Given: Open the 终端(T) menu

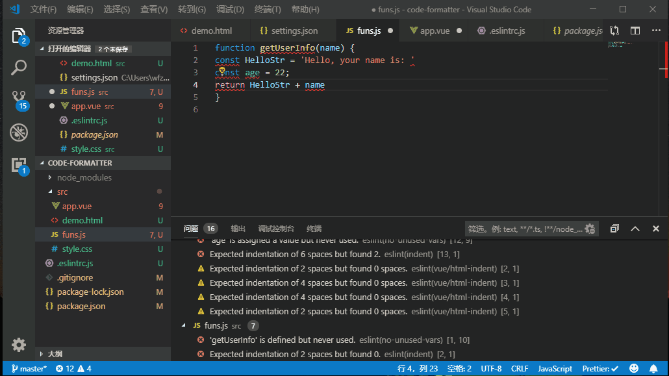Looking at the screenshot, I should pyautogui.click(x=268, y=9).
